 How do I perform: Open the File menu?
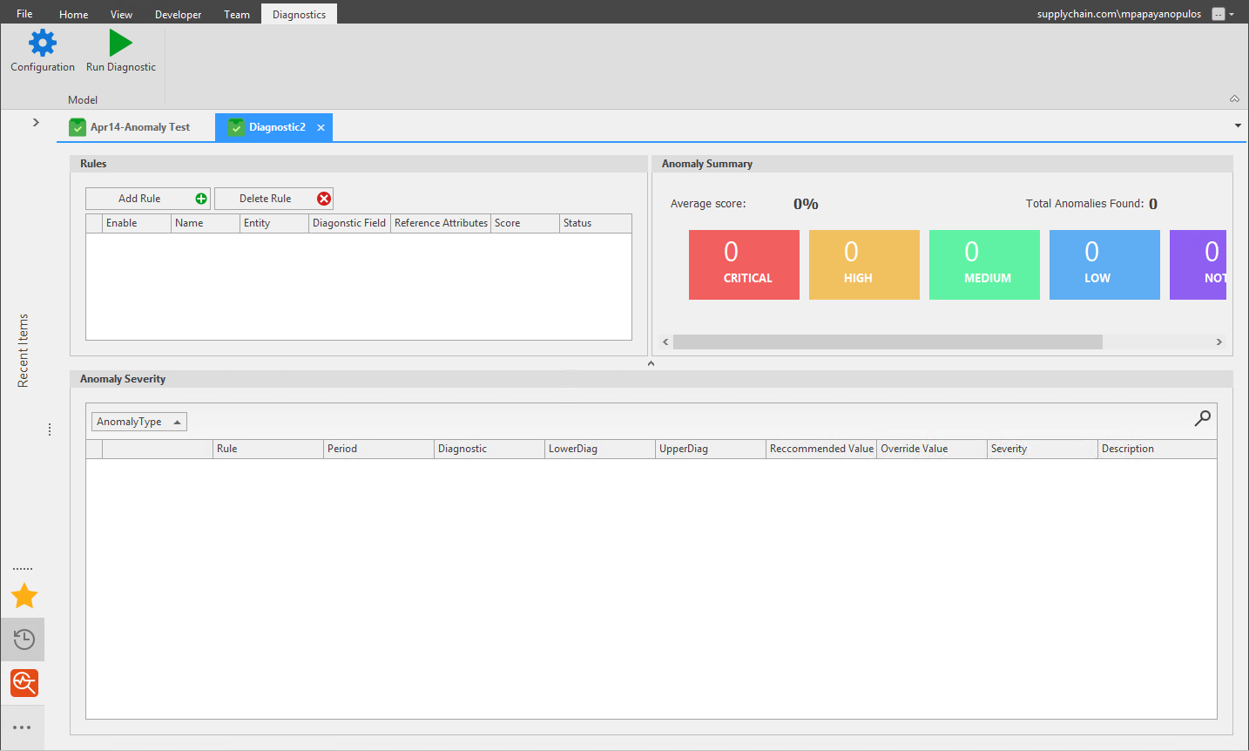[x=24, y=14]
